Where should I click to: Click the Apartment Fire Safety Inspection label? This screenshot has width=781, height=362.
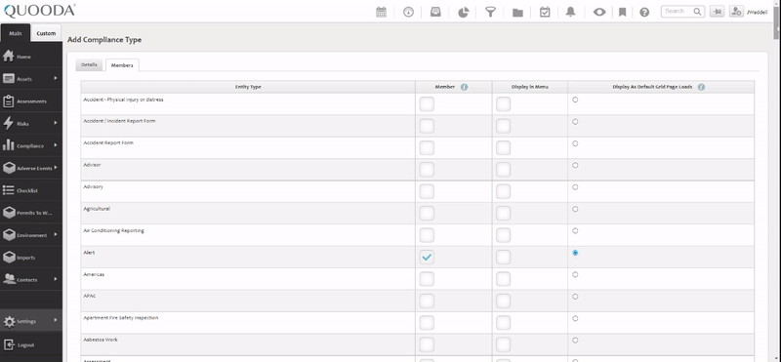121,318
